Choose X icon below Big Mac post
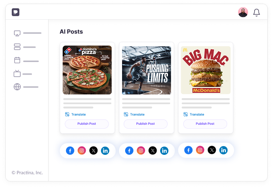Viewport: 273px width, 188px height. [x=212, y=150]
